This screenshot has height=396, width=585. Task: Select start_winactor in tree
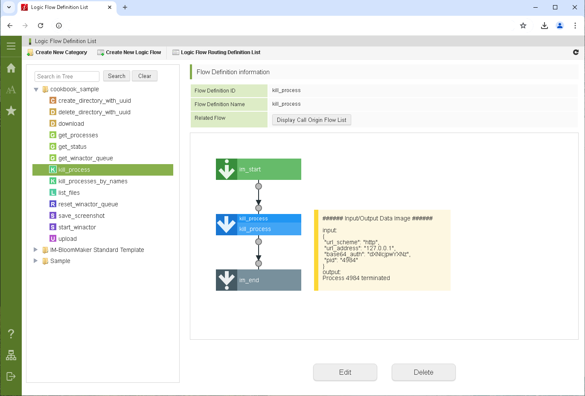coord(77,227)
